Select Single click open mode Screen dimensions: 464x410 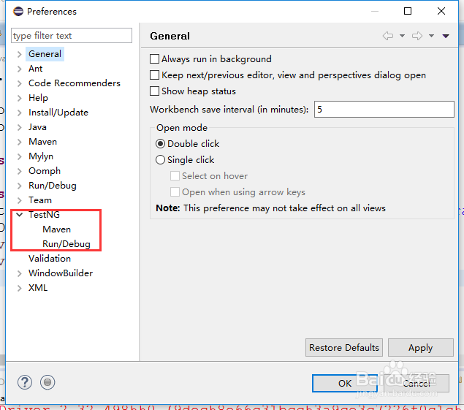tap(160, 160)
